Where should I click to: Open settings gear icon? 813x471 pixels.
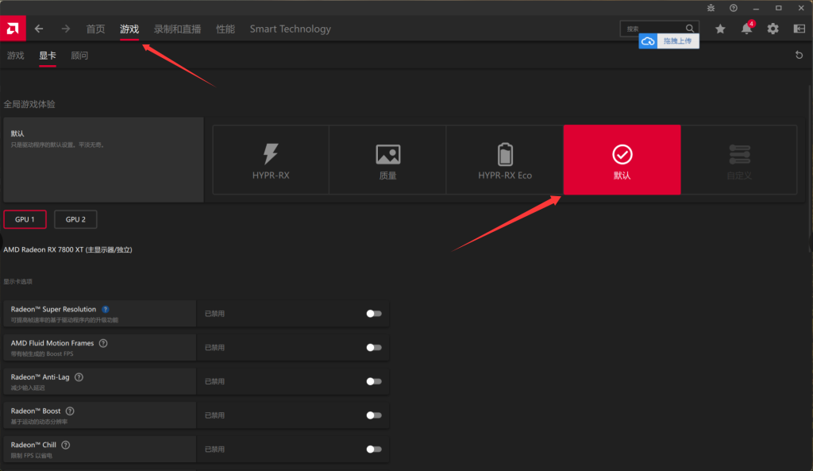773,29
